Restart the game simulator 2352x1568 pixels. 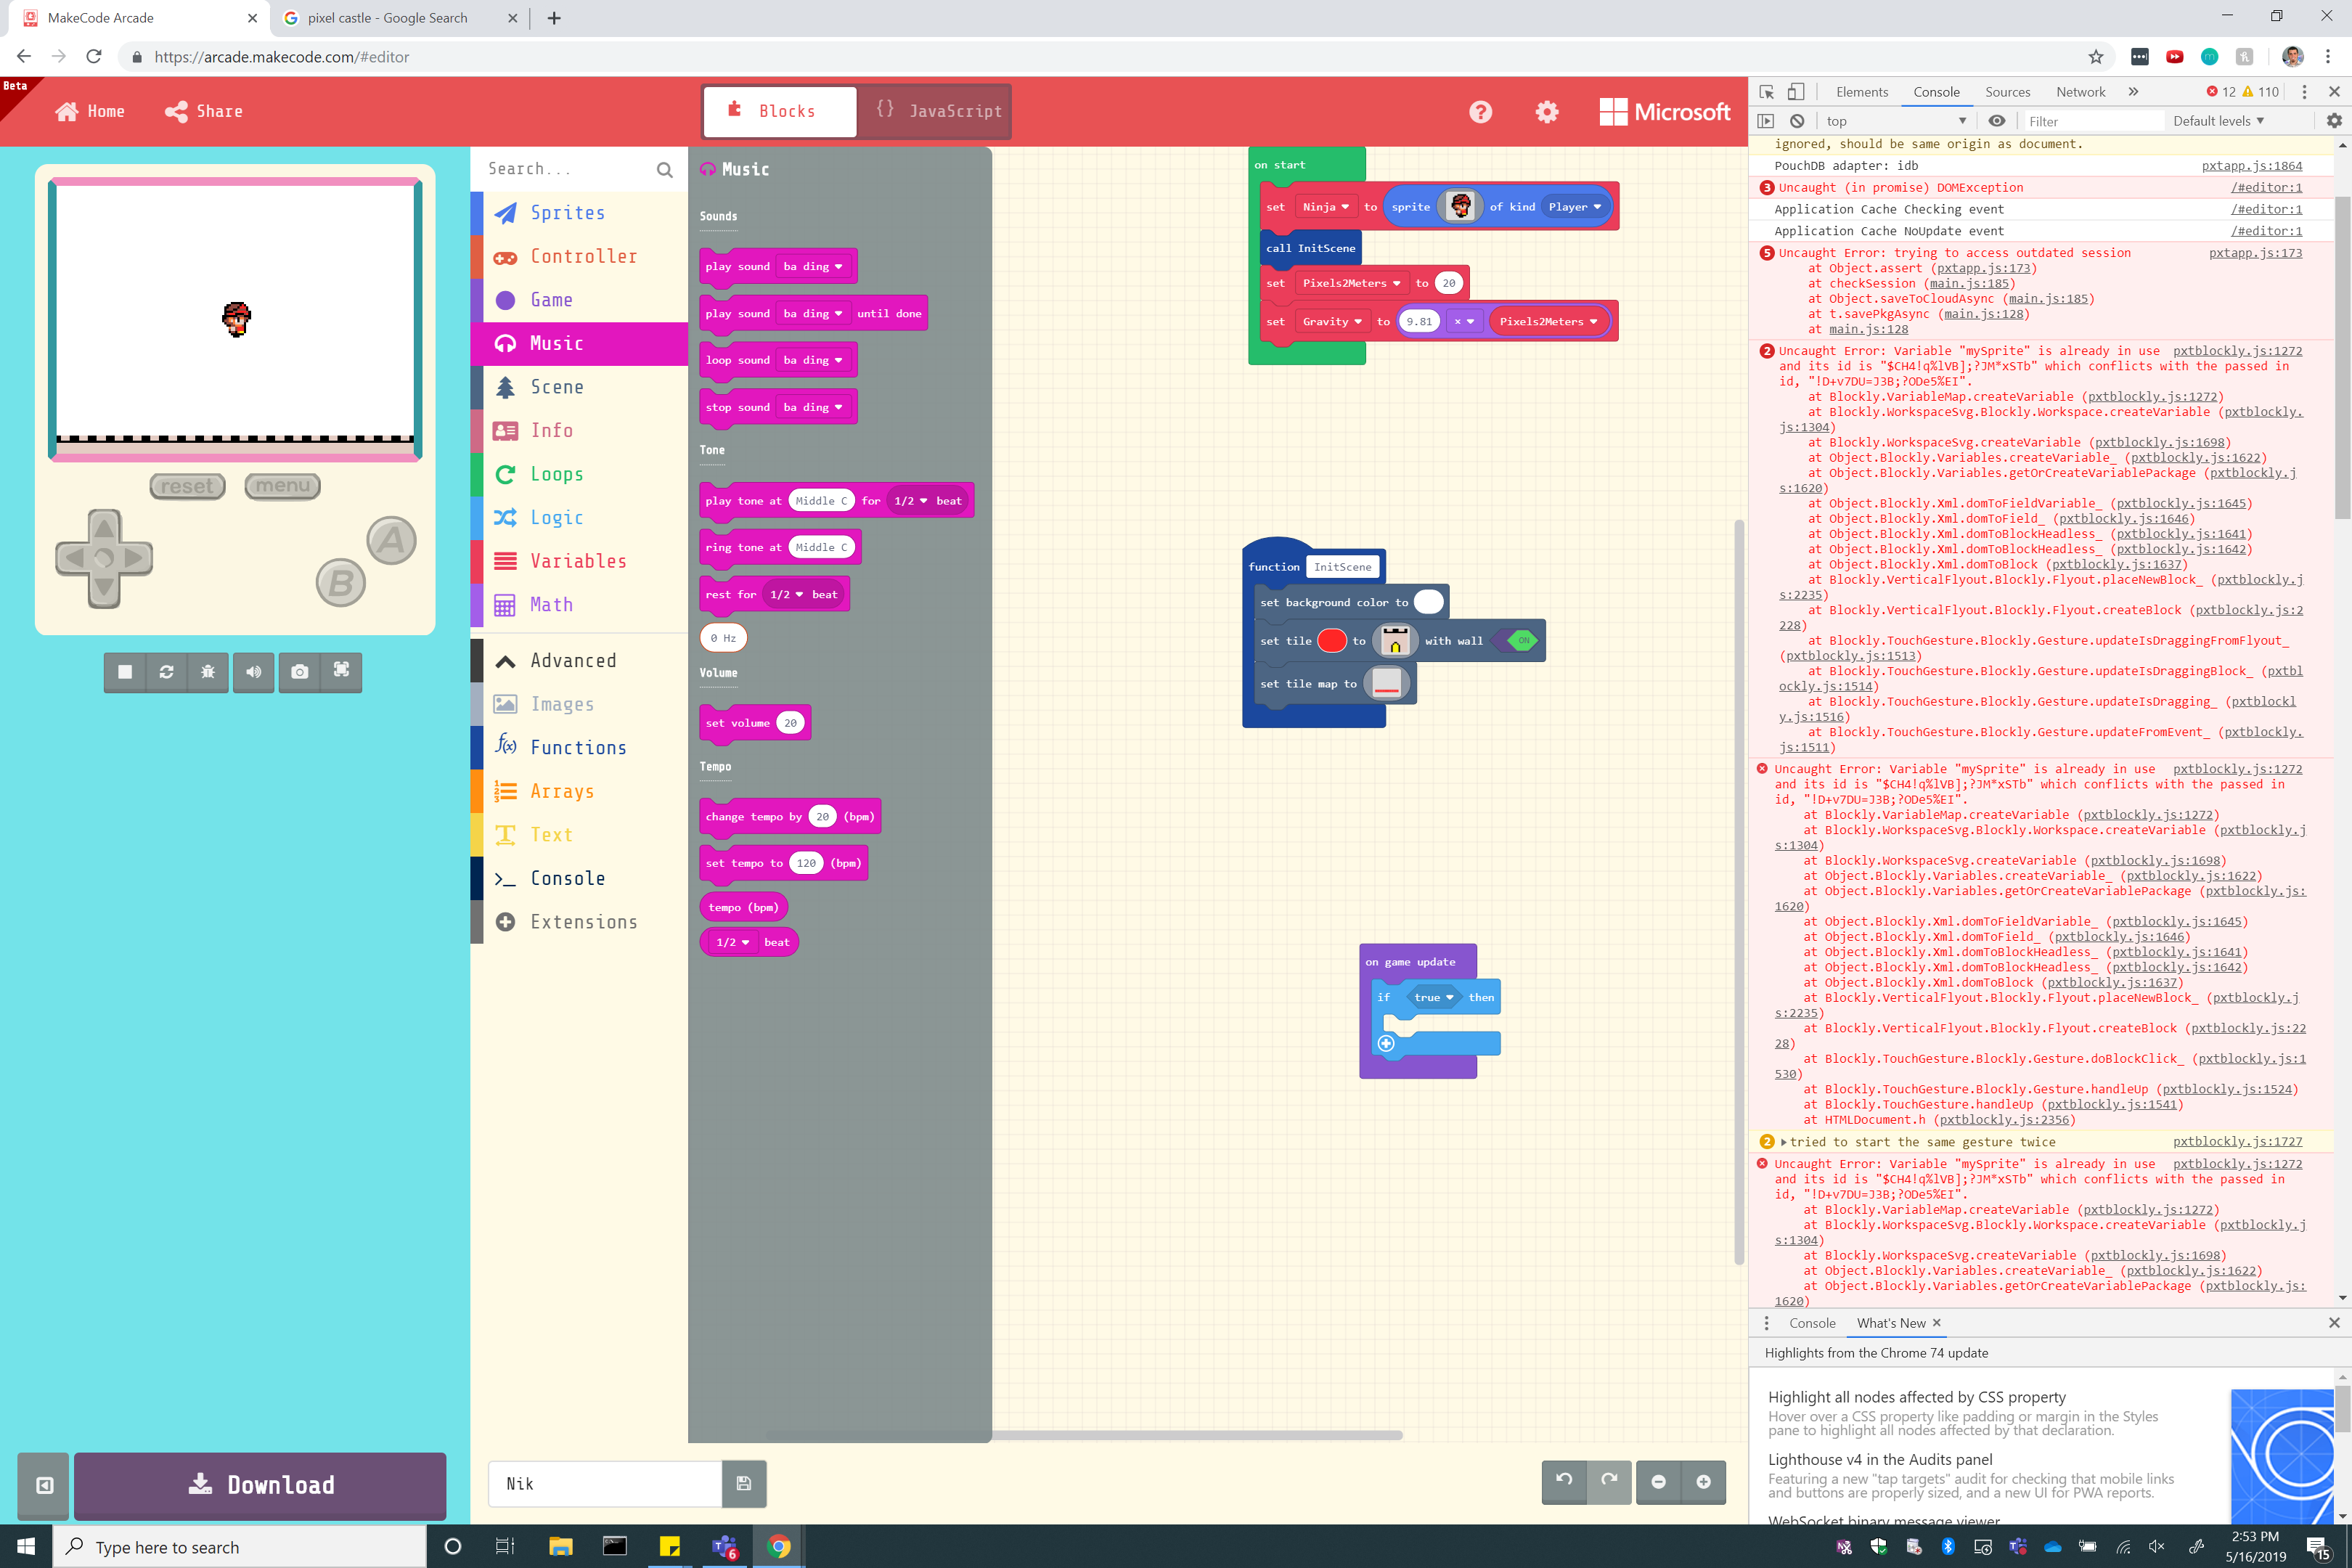pyautogui.click(x=166, y=672)
